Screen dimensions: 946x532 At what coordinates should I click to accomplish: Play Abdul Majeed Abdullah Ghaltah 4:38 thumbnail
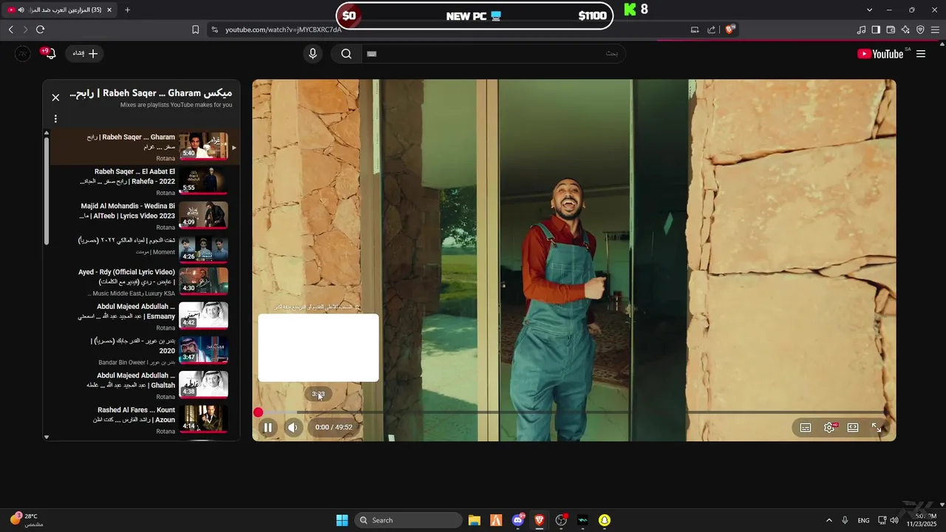click(203, 384)
